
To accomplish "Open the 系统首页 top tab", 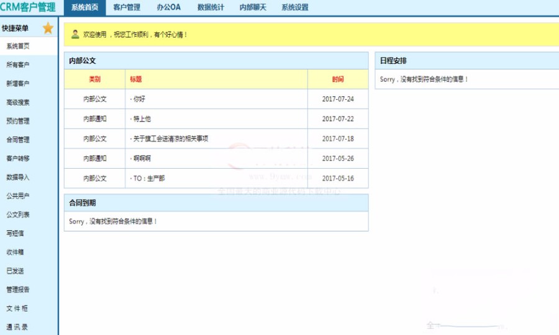I will [x=85, y=7].
